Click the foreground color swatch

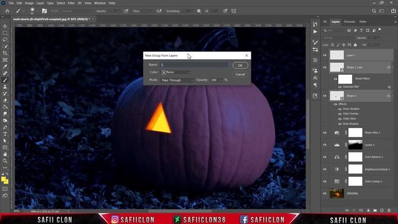(4, 179)
